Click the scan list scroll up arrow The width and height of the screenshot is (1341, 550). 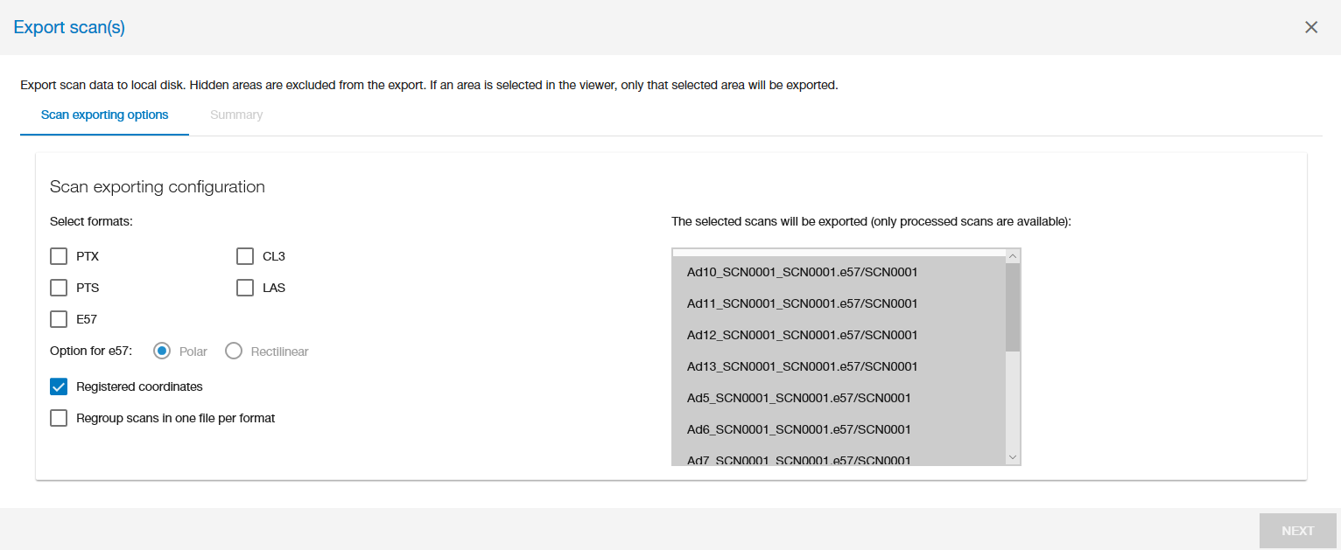[x=1013, y=256]
